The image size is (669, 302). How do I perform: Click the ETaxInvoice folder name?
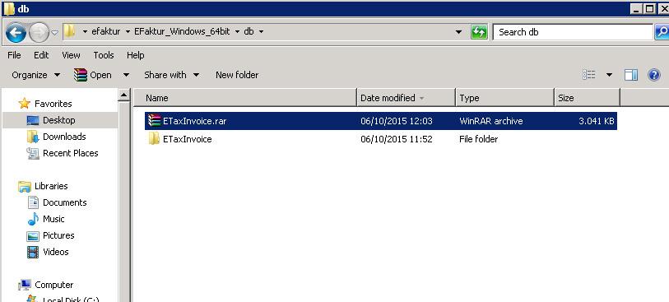(x=188, y=139)
